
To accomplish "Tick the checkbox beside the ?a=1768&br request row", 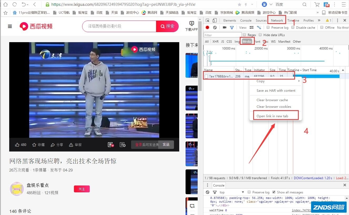I will click(206, 76).
